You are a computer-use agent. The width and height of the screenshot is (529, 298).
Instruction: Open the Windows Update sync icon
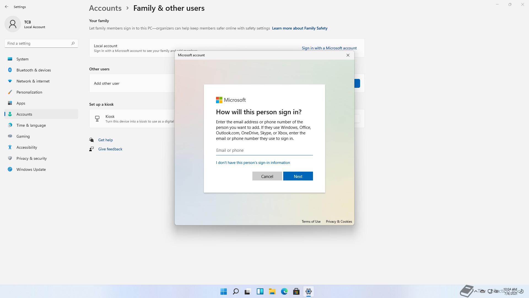coord(10,169)
